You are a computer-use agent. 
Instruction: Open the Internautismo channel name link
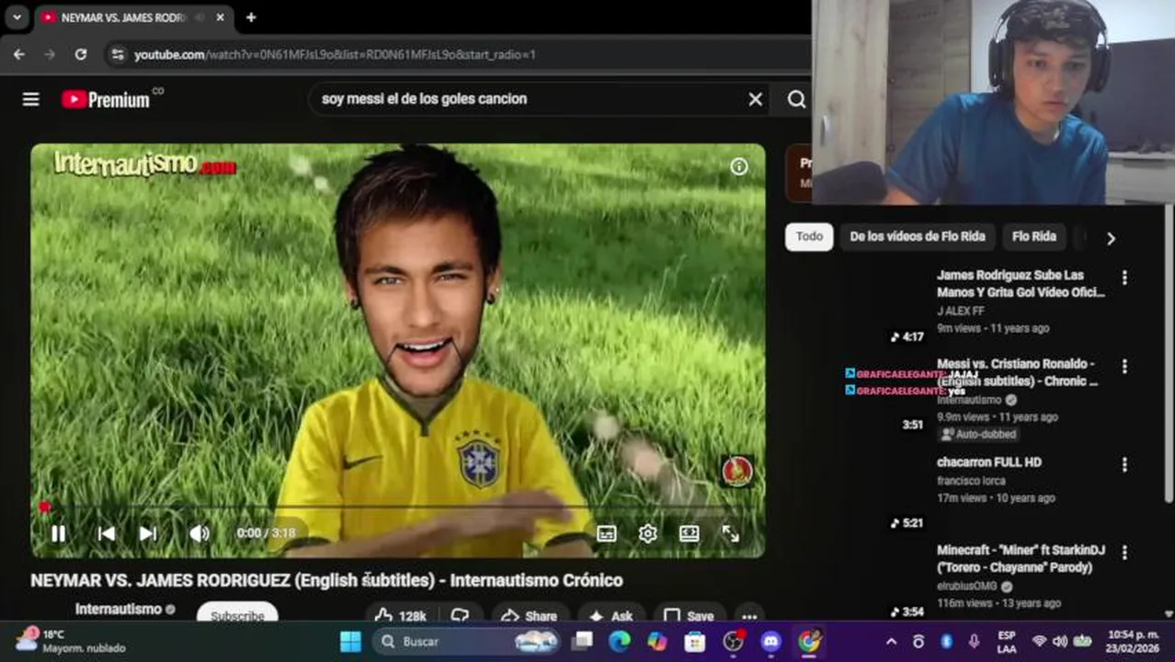point(119,609)
